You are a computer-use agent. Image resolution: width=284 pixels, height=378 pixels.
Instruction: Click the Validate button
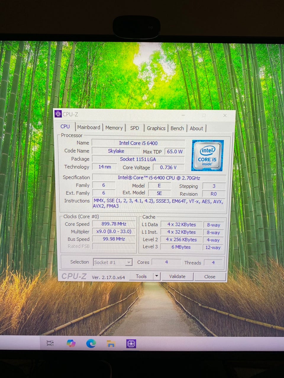pos(177,277)
